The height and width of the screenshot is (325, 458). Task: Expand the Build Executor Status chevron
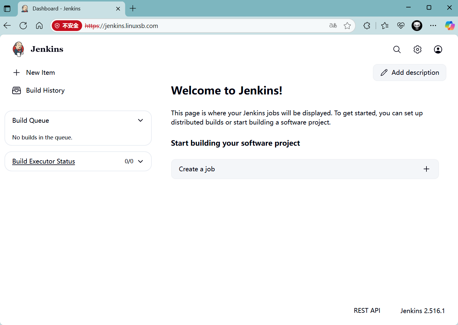coord(140,161)
